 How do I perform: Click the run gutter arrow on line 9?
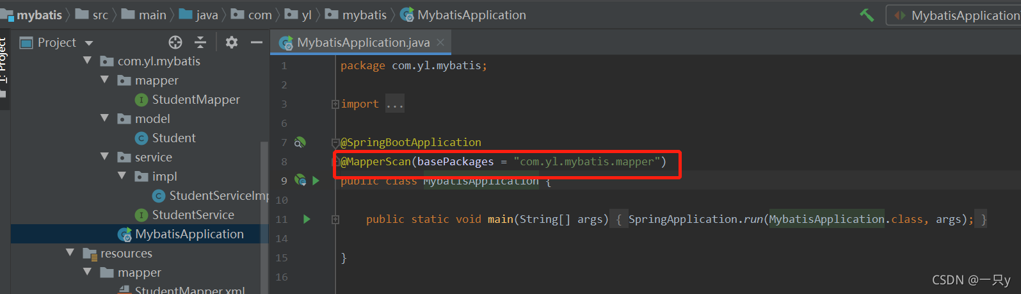click(x=316, y=181)
